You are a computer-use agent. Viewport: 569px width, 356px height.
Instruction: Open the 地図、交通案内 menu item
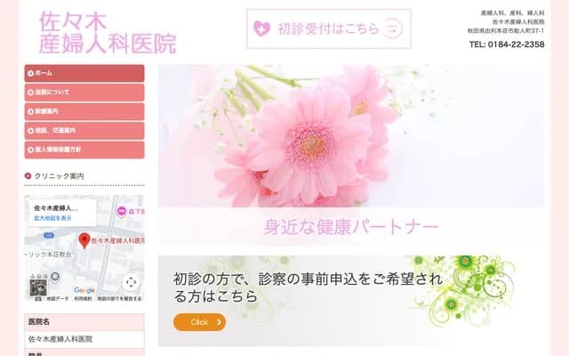(x=84, y=131)
